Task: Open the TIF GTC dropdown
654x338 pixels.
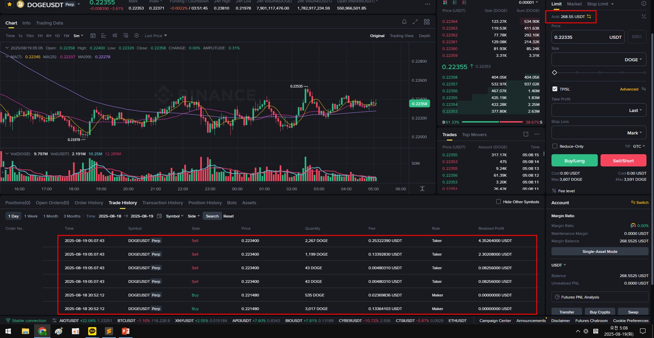Action: tap(639, 146)
